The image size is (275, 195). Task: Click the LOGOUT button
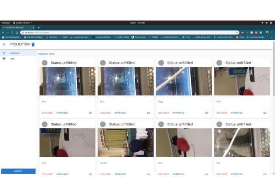(18, 171)
